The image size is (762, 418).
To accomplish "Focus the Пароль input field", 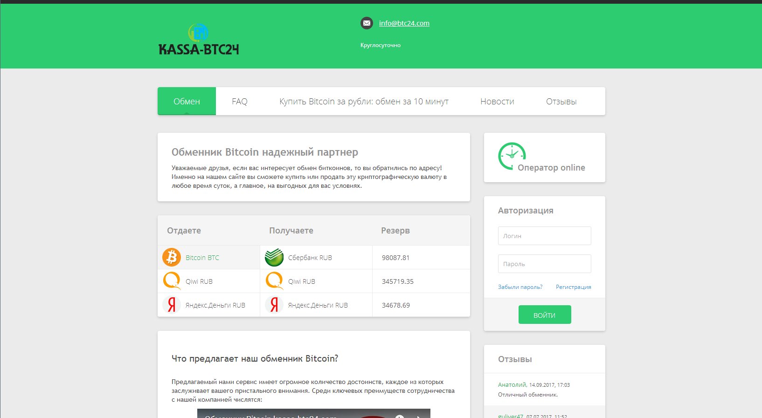I will coord(545,264).
